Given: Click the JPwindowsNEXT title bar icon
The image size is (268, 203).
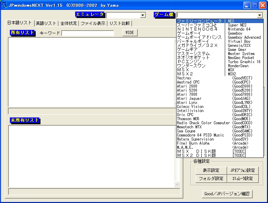Looking at the screenshot, I should tap(4, 5).
